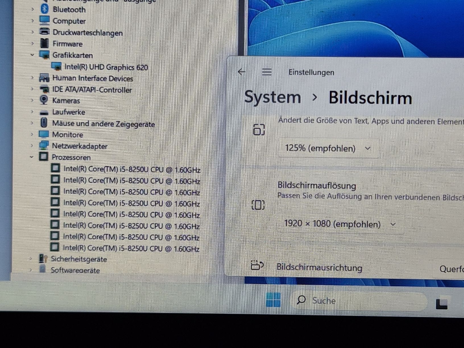This screenshot has height=348, width=464.
Task: Click the Grafikkarten display adapter icon
Action: click(44, 55)
